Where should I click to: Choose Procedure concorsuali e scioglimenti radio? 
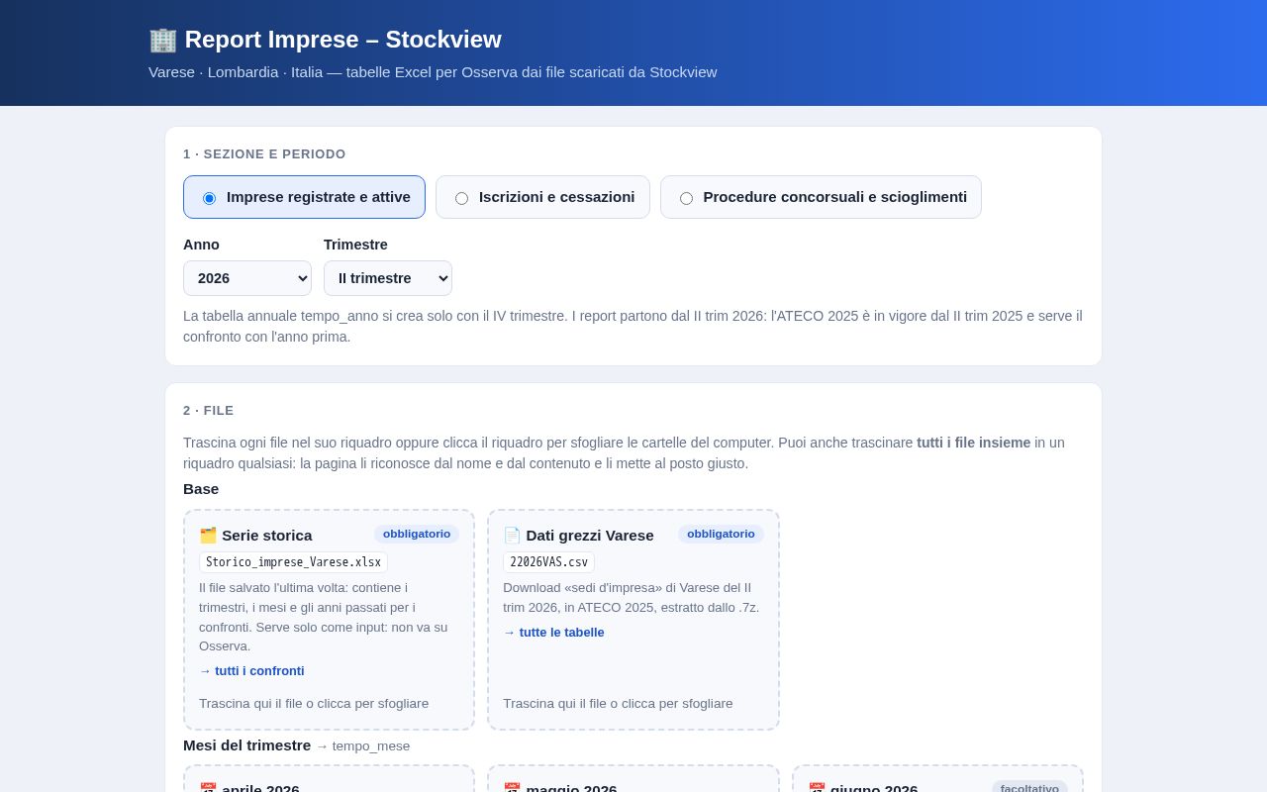(686, 198)
